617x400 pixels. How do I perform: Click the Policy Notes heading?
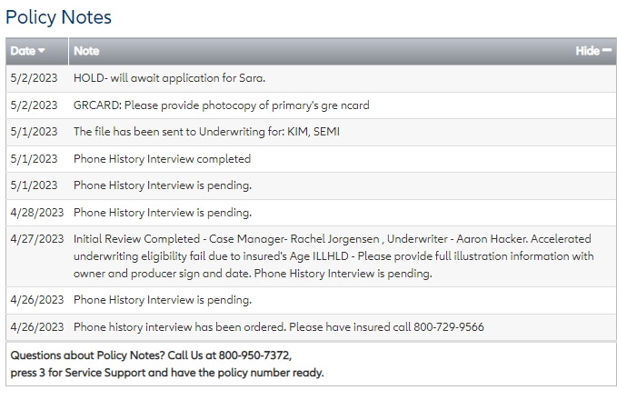pos(59,17)
